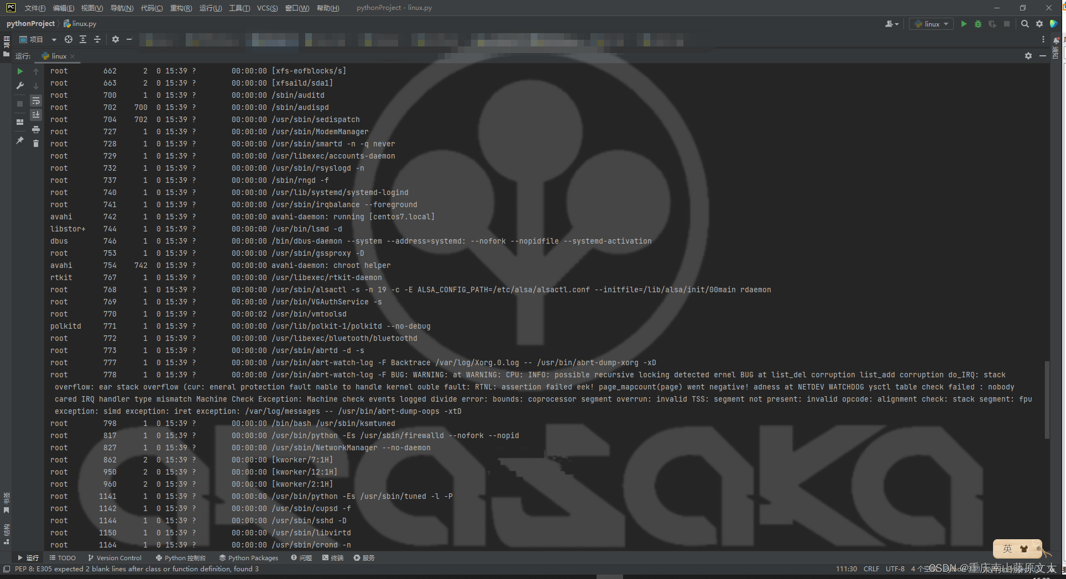Image resolution: width=1066 pixels, height=579 pixels.
Task: Open IDE settings with the gear icon
Action: point(1039,24)
